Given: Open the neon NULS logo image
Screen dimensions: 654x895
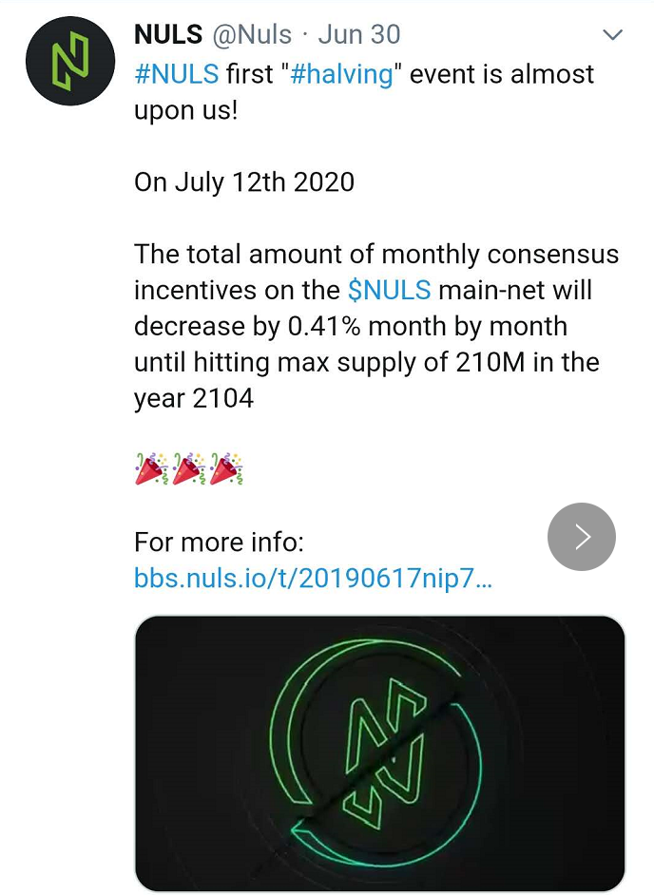Looking at the screenshot, I should point(380,753).
